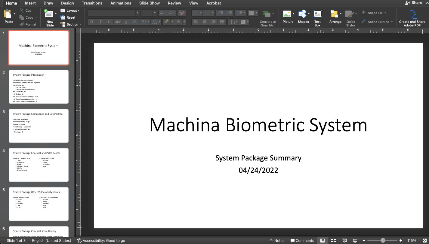
Task: Increase font size with the large A icon
Action: point(162,13)
